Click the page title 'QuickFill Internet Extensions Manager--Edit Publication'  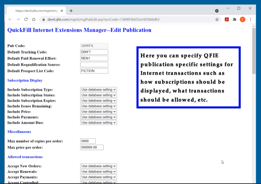pyautogui.click(x=79, y=30)
